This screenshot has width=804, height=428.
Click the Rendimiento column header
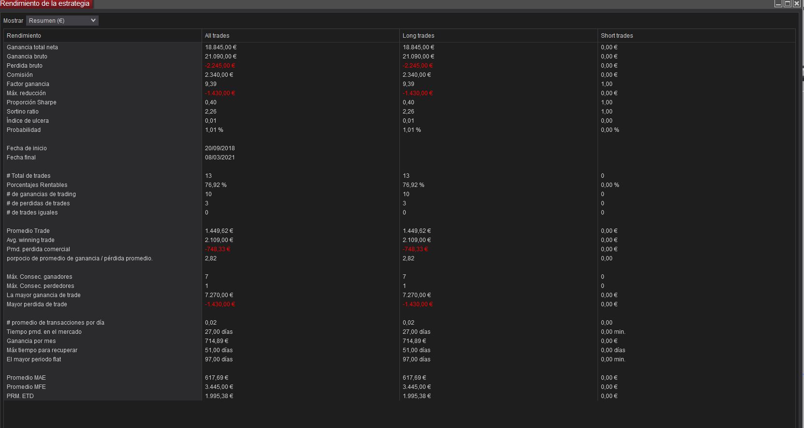24,36
